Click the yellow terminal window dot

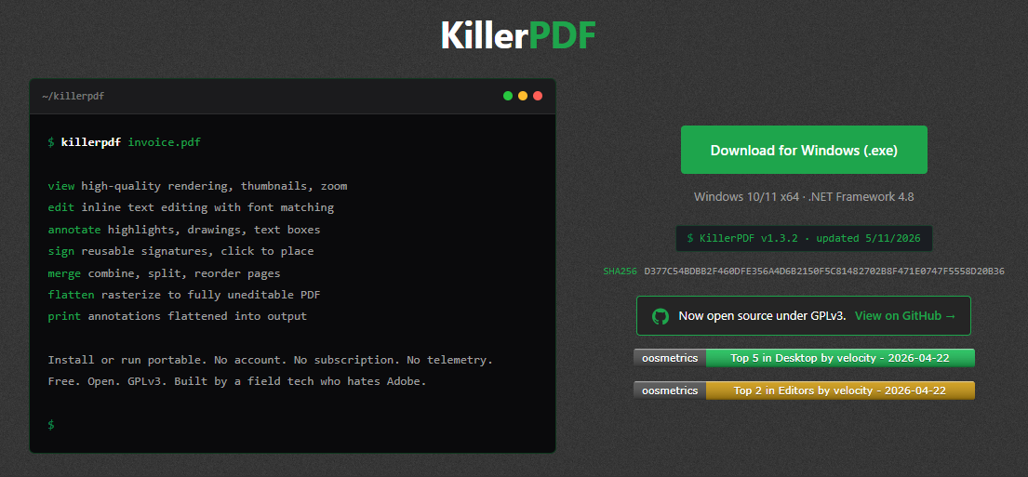click(x=523, y=96)
